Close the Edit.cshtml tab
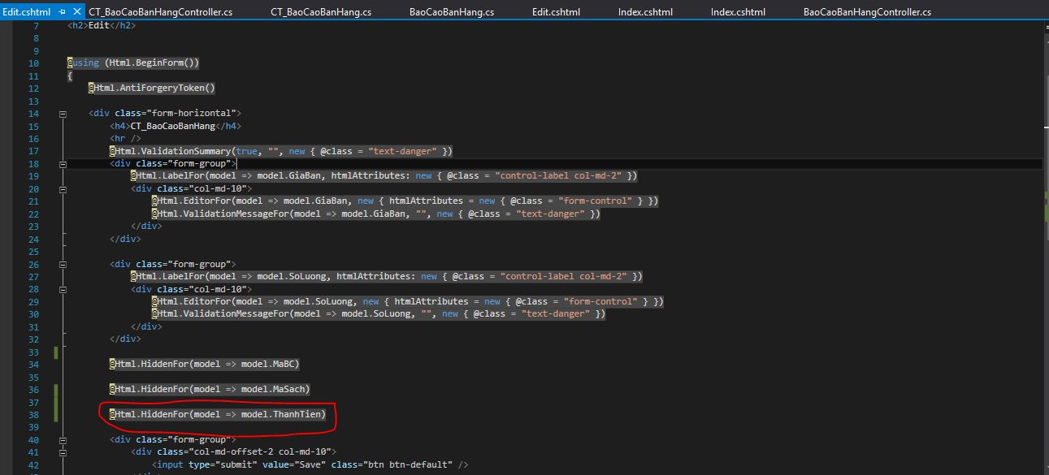Screen dimensions: 1049x475 click(76, 12)
